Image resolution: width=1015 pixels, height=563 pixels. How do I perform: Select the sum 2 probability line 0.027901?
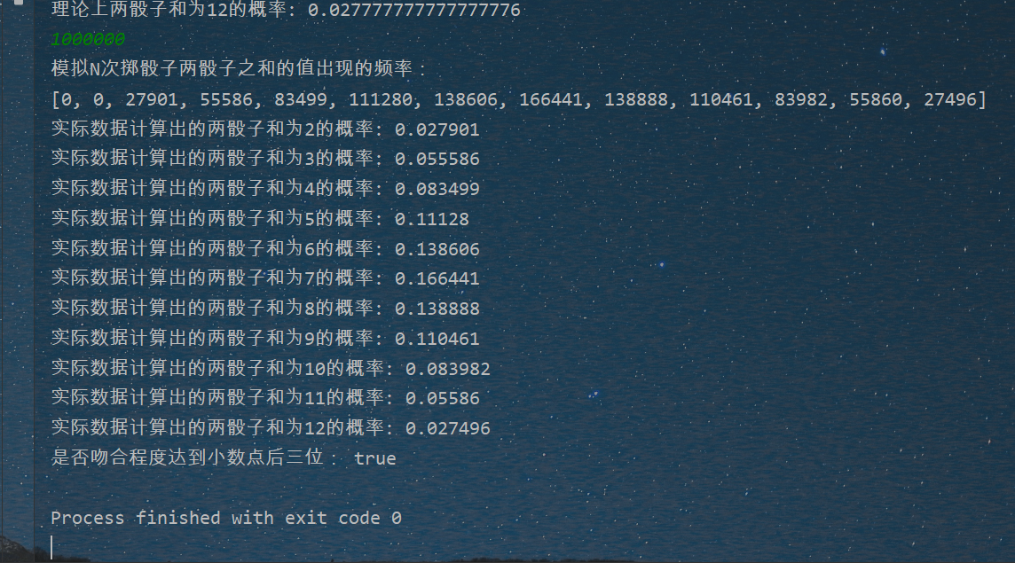click(x=265, y=129)
